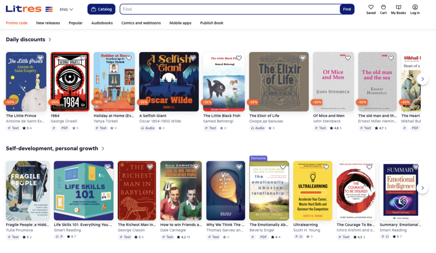Open Publish Book link
The height and width of the screenshot is (253, 436).
click(212, 23)
